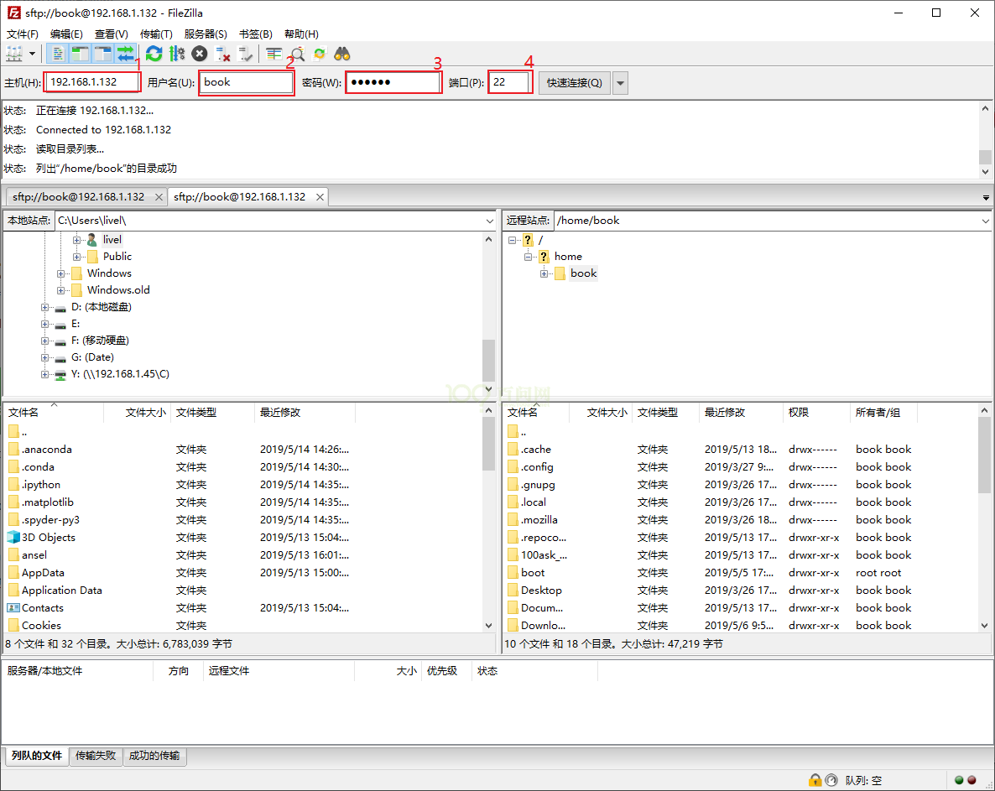Screen dimensions: 995x791
Task: Reconnect to the last server
Action: pos(246,54)
